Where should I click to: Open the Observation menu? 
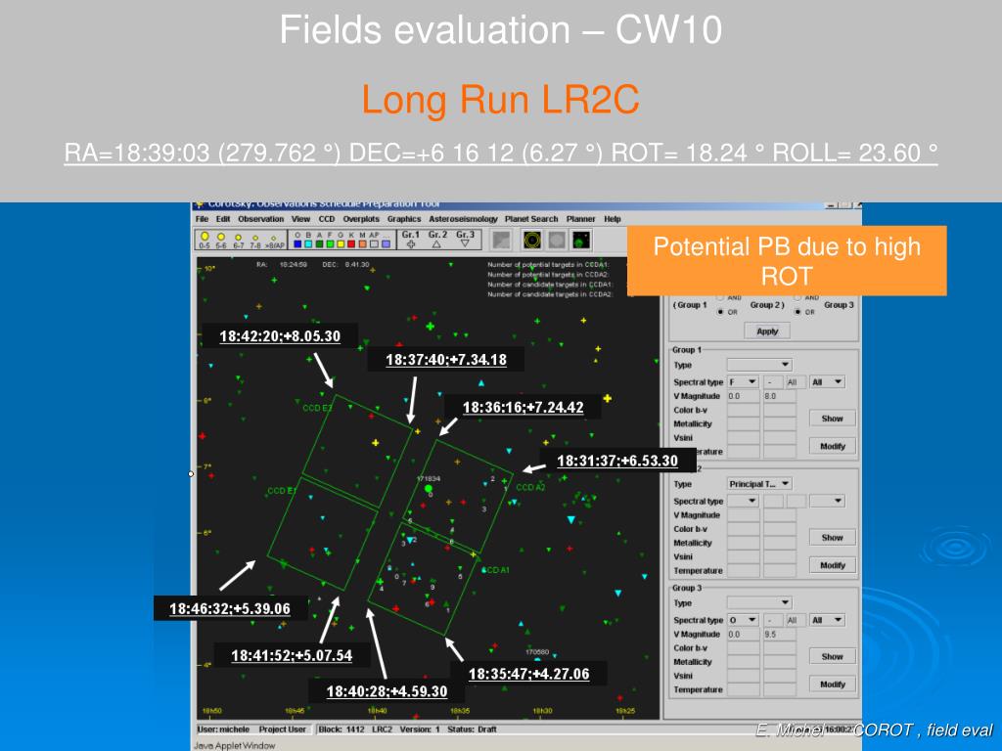coord(260,219)
